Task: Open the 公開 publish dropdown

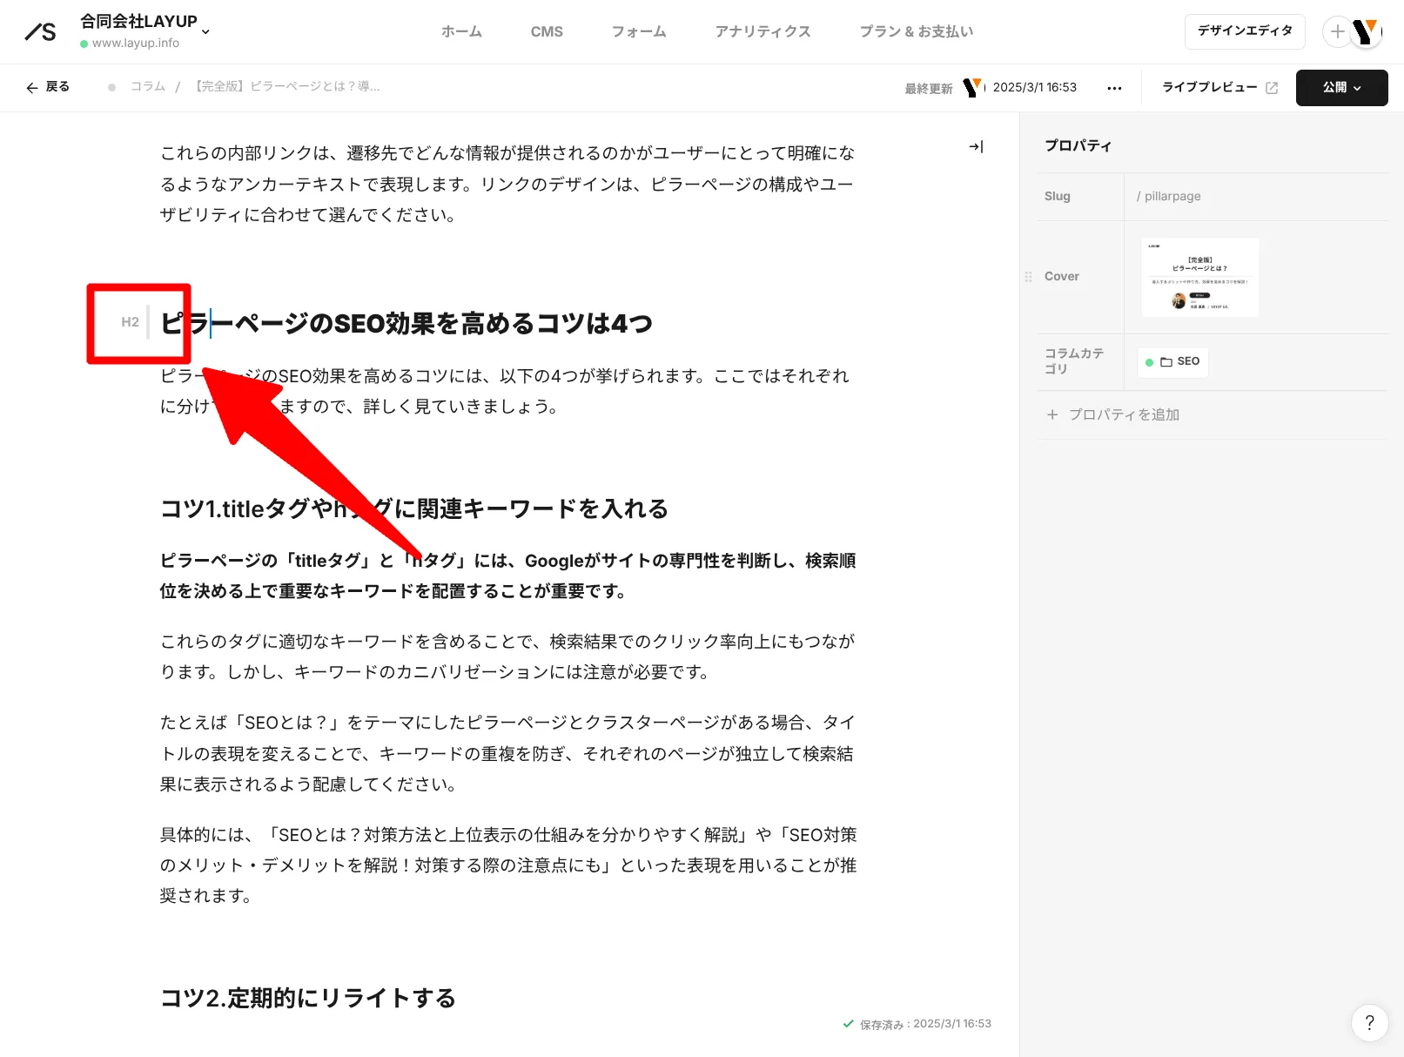Action: pos(1341,88)
